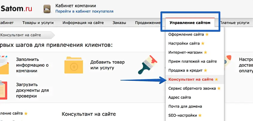Screen dimensions: 253x121
Task: Click star icon next to Настройки сайта
Action: coord(203,43)
